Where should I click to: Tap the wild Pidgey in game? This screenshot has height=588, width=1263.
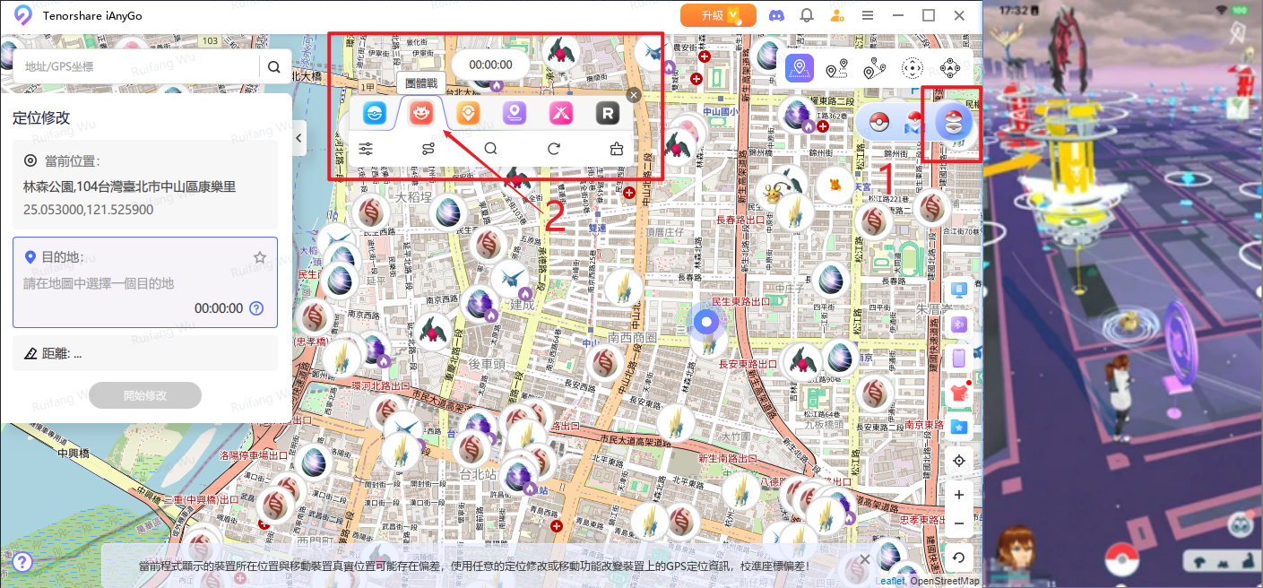point(1129,321)
